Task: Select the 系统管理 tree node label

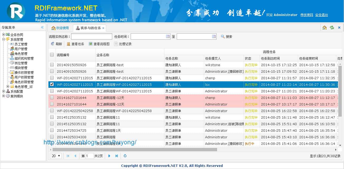Action: pos(17,39)
